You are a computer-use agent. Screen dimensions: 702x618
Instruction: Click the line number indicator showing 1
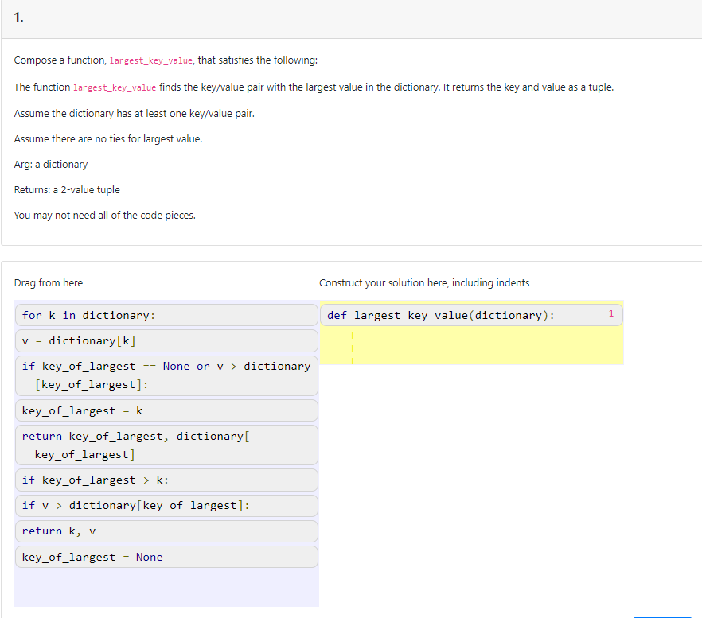pos(611,314)
